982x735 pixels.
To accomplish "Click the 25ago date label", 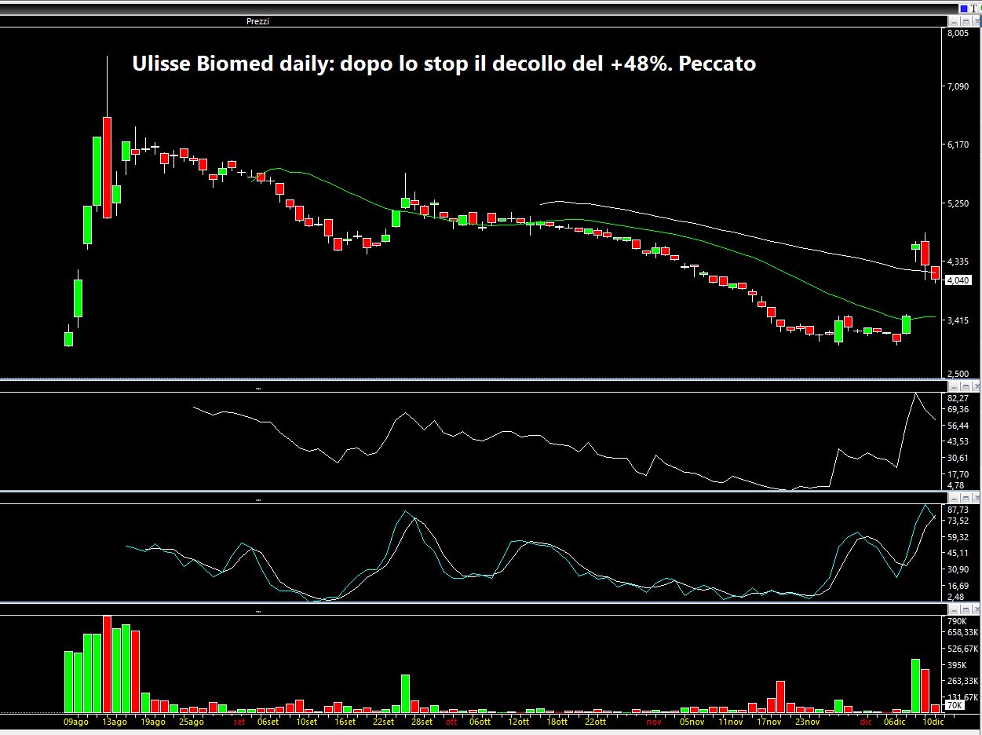I will coord(191,722).
